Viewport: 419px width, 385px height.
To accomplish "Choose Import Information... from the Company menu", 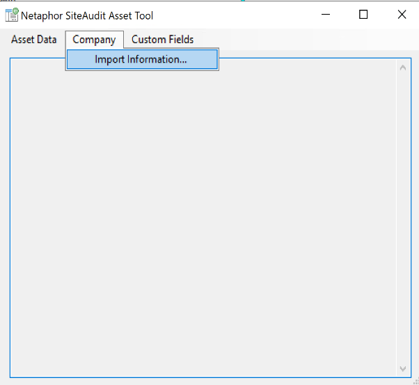I will coord(142,59).
